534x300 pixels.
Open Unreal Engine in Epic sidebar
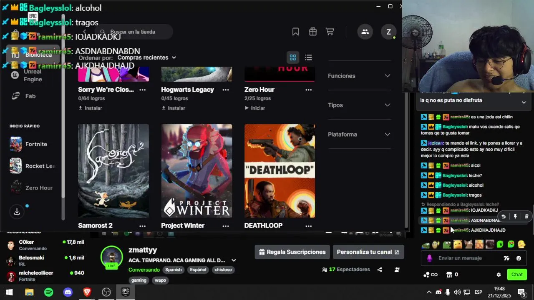32,75
